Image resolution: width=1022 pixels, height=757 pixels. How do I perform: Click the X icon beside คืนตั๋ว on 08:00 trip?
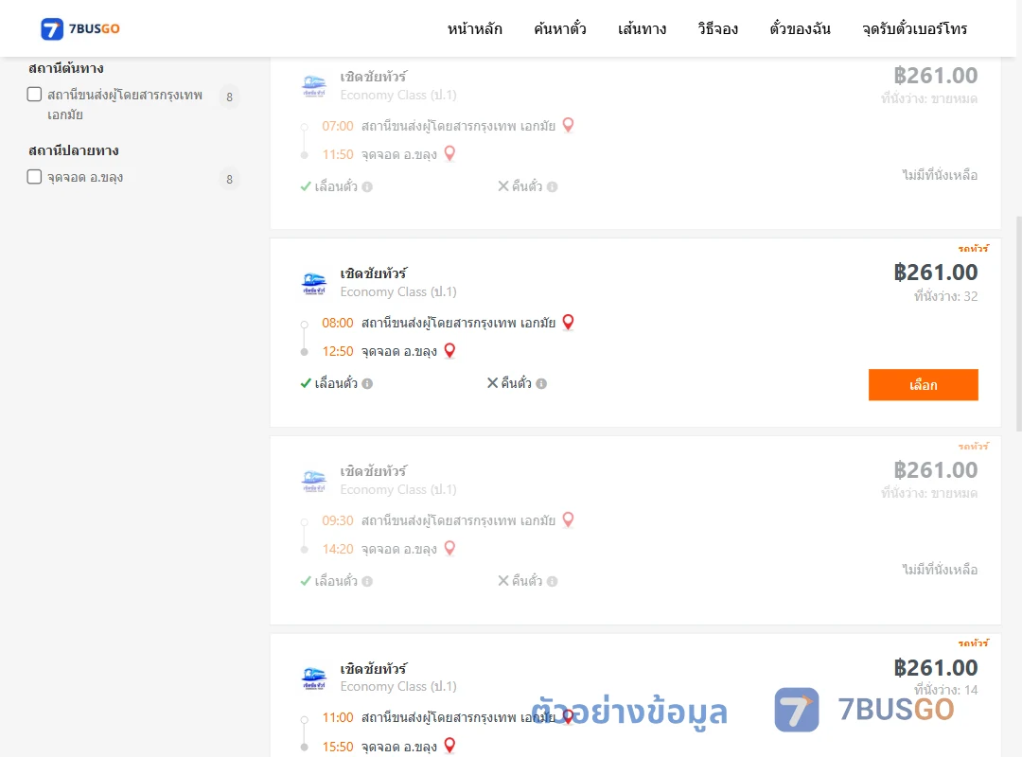pyautogui.click(x=493, y=382)
